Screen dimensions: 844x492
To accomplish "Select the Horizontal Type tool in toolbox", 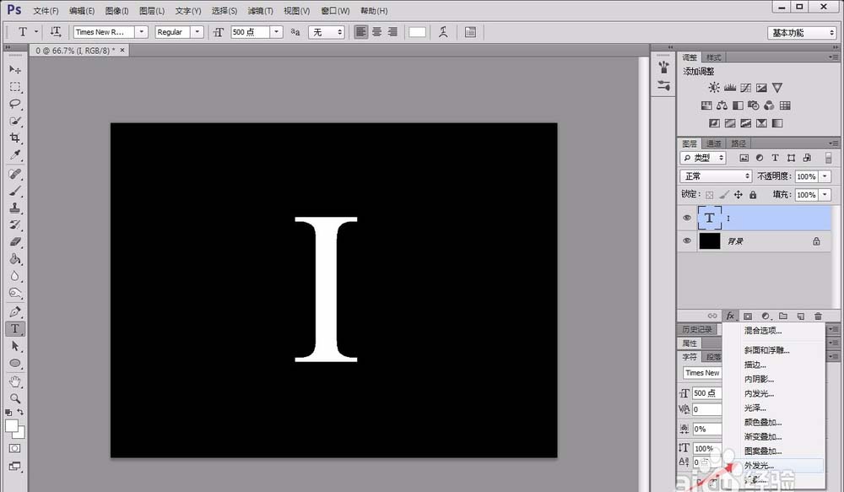I will (x=15, y=329).
